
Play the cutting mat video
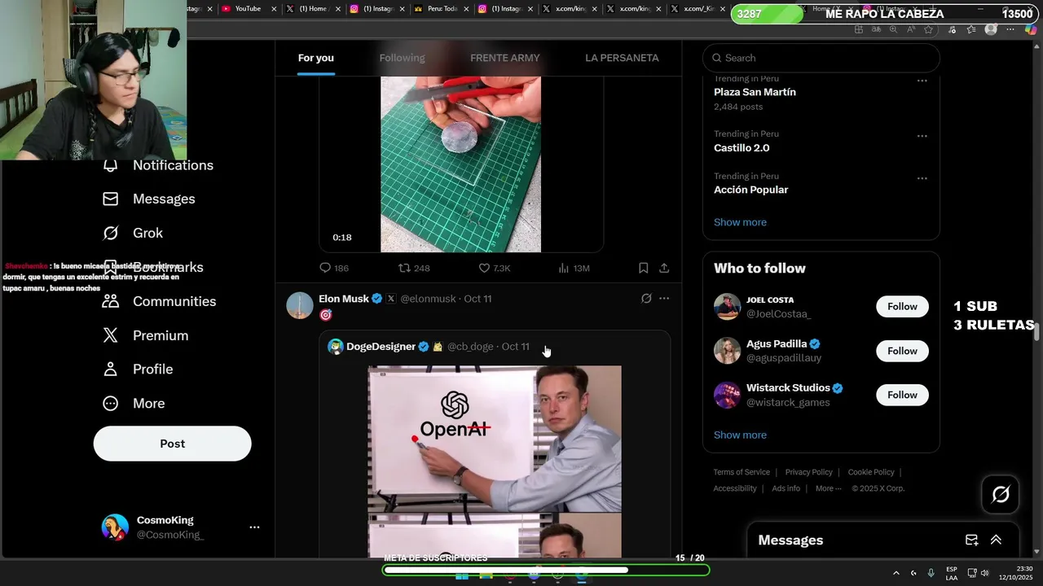(460, 164)
